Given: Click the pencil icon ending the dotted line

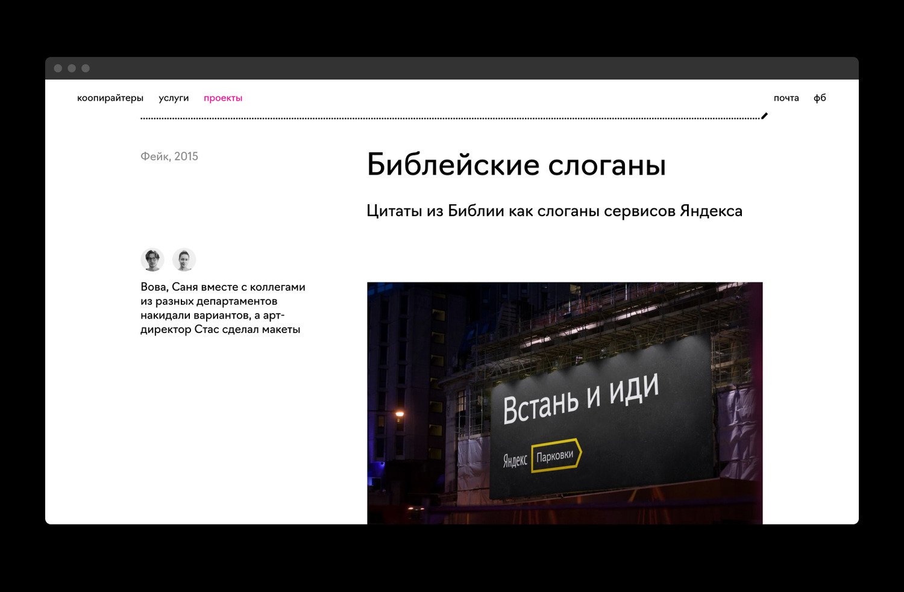Looking at the screenshot, I should pos(764,116).
